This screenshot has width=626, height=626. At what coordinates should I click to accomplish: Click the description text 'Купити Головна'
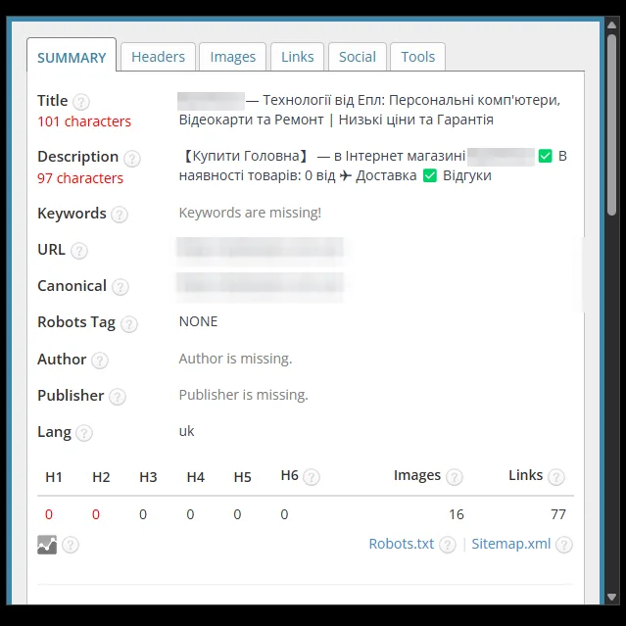(x=244, y=156)
